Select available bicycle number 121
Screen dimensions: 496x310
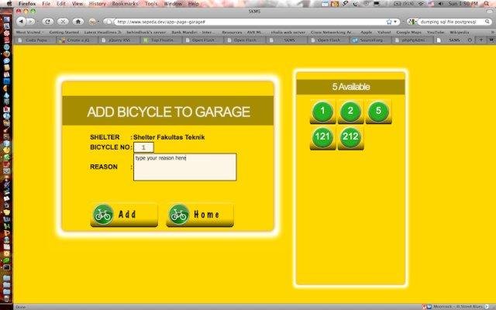[322, 137]
